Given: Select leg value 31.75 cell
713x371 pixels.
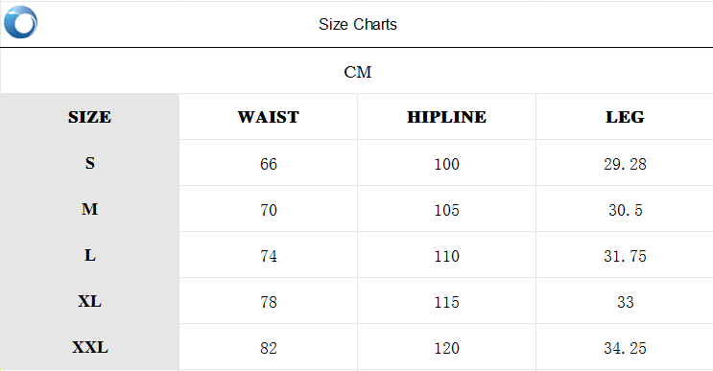Looking at the screenshot, I should coord(625,256).
